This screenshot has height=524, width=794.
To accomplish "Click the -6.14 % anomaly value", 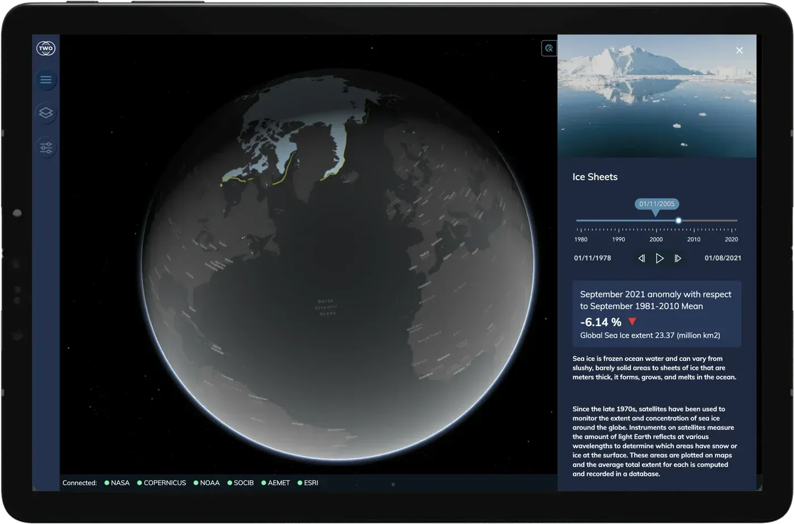I will point(601,322).
